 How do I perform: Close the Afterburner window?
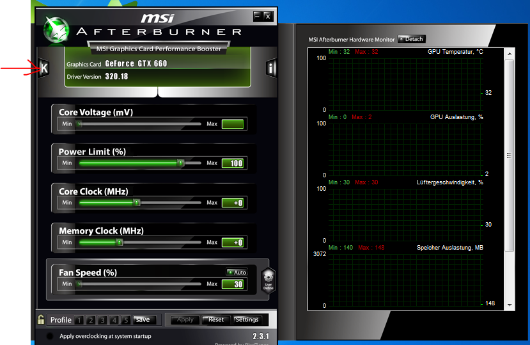click(268, 16)
